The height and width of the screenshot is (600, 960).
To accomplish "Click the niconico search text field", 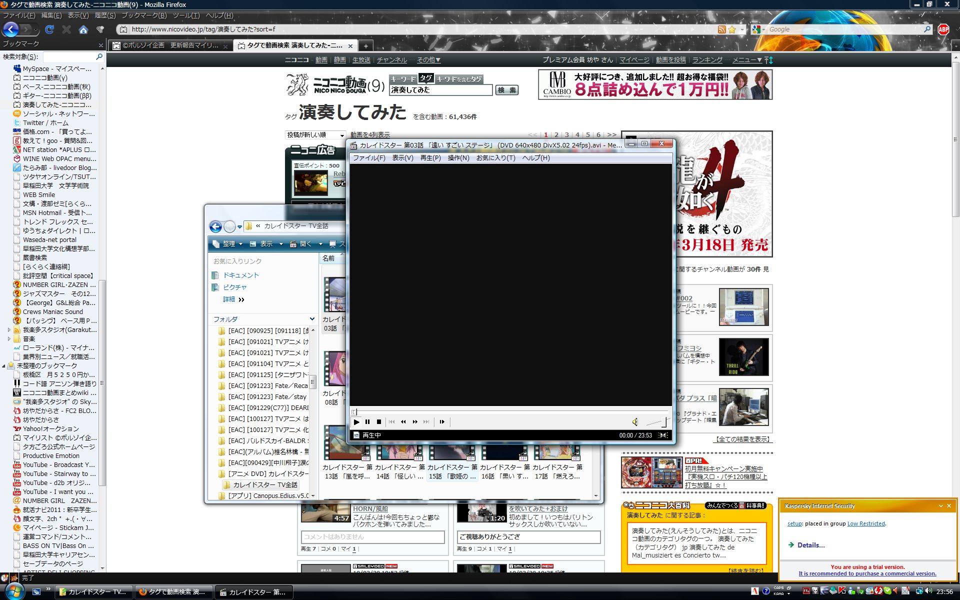I will [440, 90].
